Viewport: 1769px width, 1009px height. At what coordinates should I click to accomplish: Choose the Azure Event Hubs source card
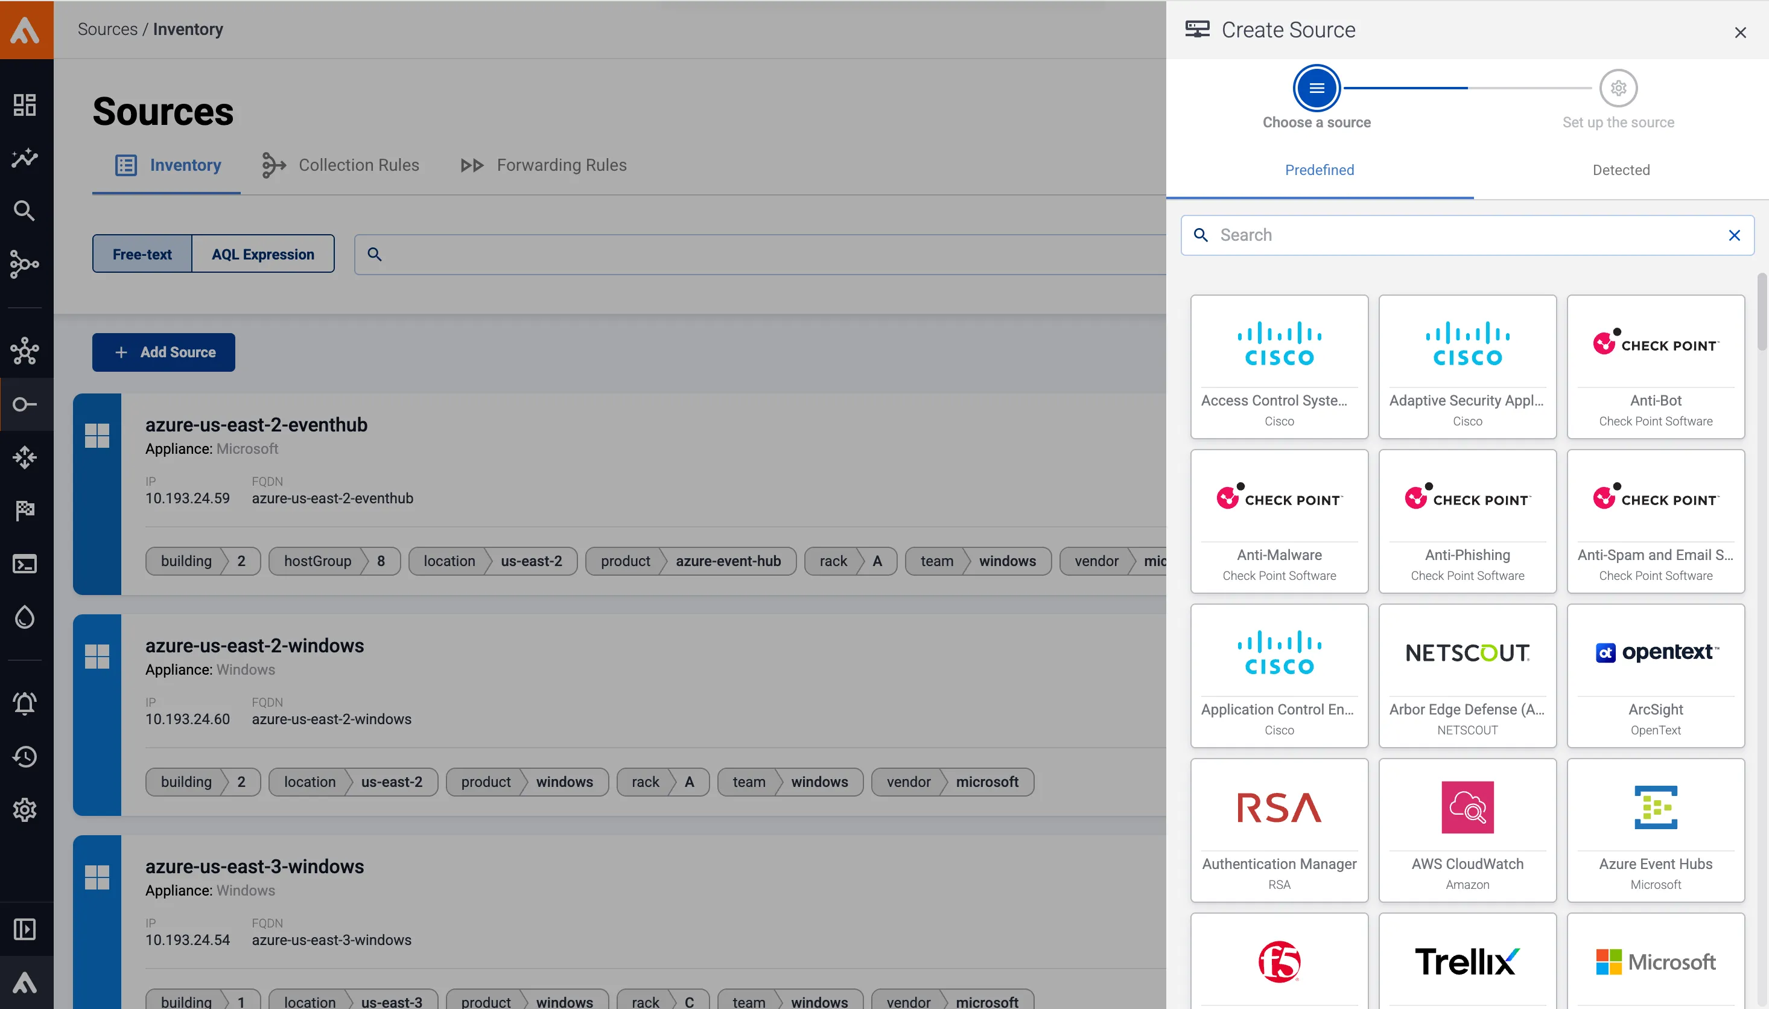tap(1655, 830)
